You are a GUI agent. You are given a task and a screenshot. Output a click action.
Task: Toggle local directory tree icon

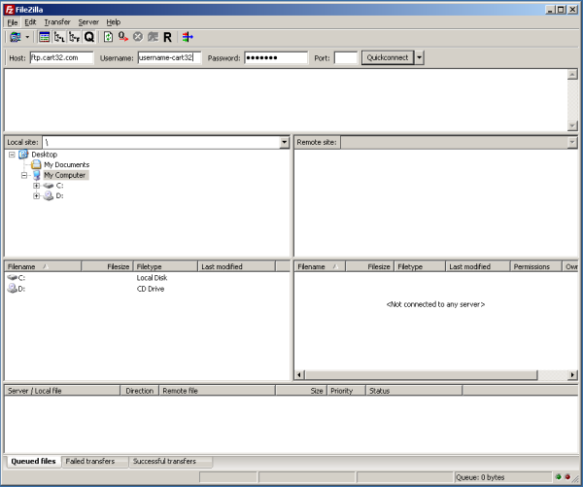click(x=59, y=37)
